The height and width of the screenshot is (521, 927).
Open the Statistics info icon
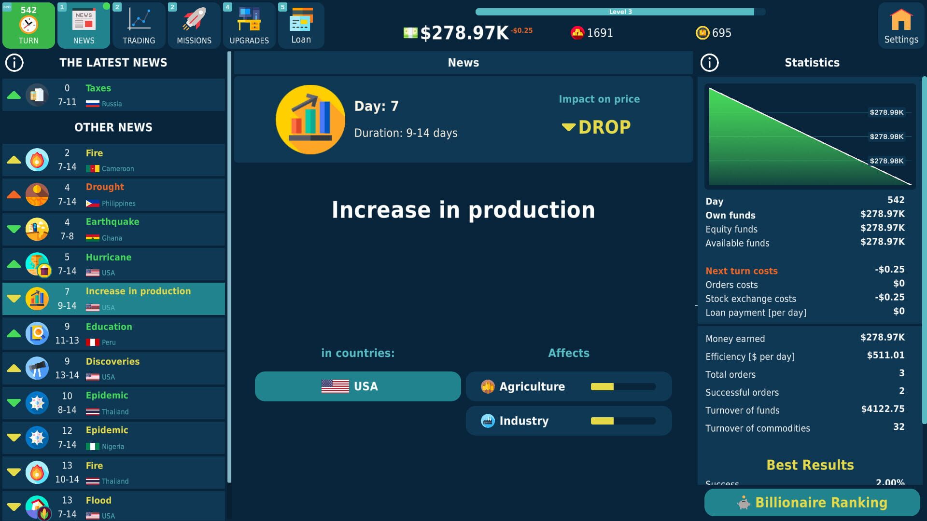tap(709, 62)
